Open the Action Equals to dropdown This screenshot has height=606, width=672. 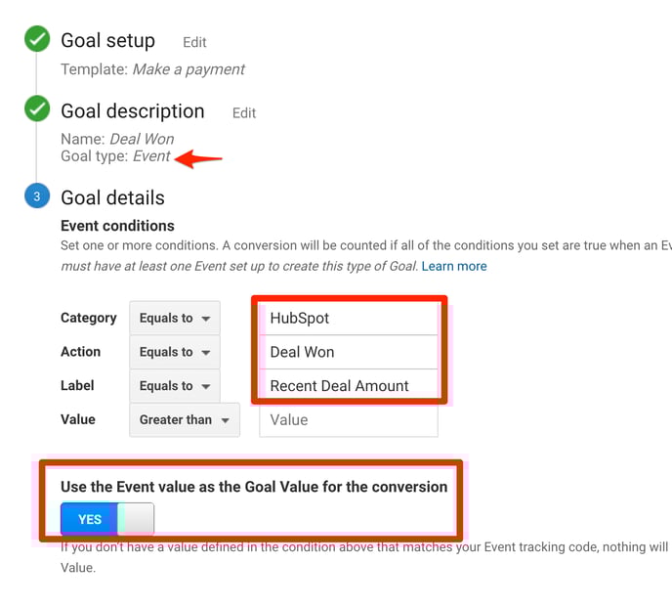(x=175, y=352)
